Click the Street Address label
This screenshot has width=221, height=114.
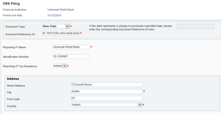click(x=16, y=85)
